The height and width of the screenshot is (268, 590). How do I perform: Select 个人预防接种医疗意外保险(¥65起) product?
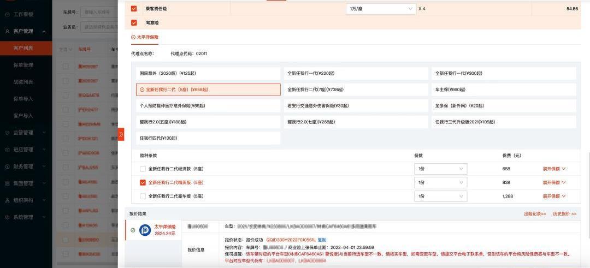pyautogui.click(x=208, y=106)
